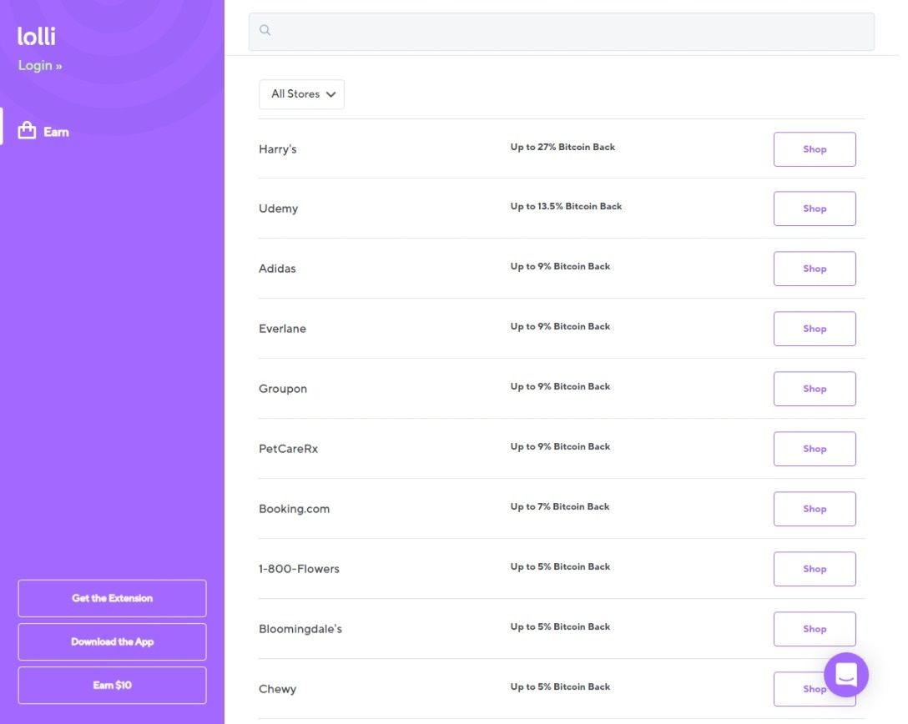Open the Login link

[x=40, y=65]
